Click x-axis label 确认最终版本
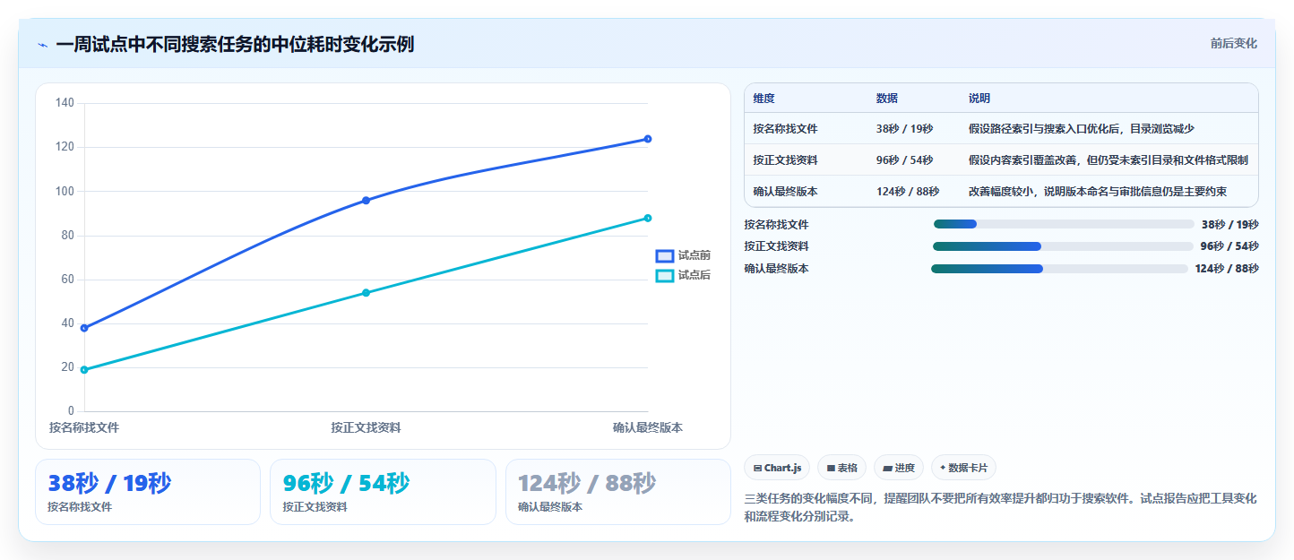Image resolution: width=1294 pixels, height=560 pixels. coord(648,427)
